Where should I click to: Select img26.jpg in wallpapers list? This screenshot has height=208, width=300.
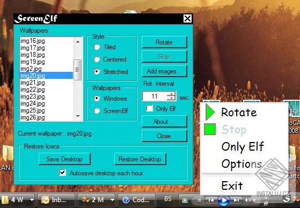46,117
